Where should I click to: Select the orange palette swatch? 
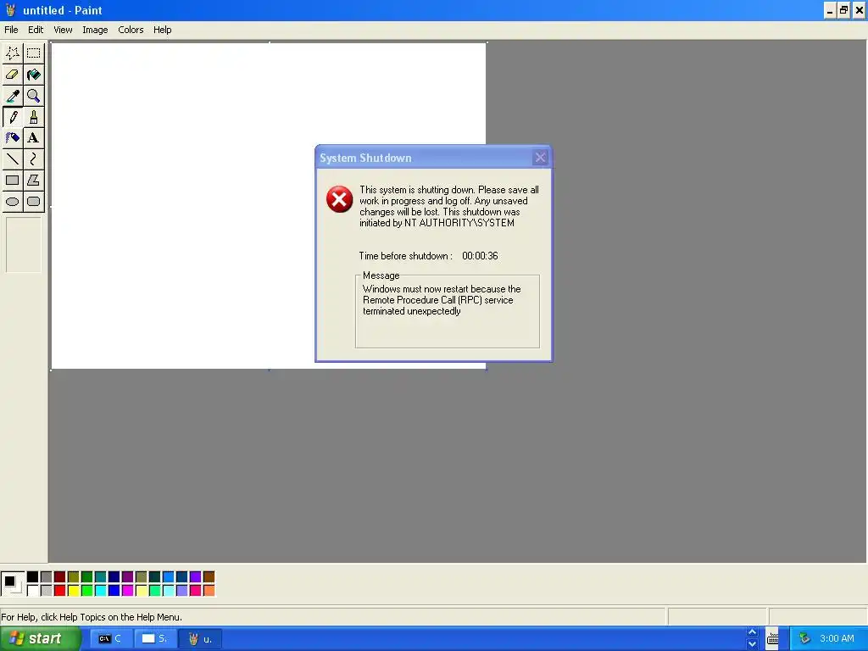pyautogui.click(x=209, y=591)
